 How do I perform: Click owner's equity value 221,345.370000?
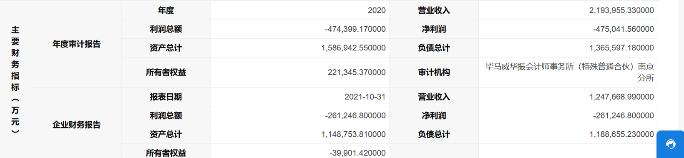pos(357,73)
